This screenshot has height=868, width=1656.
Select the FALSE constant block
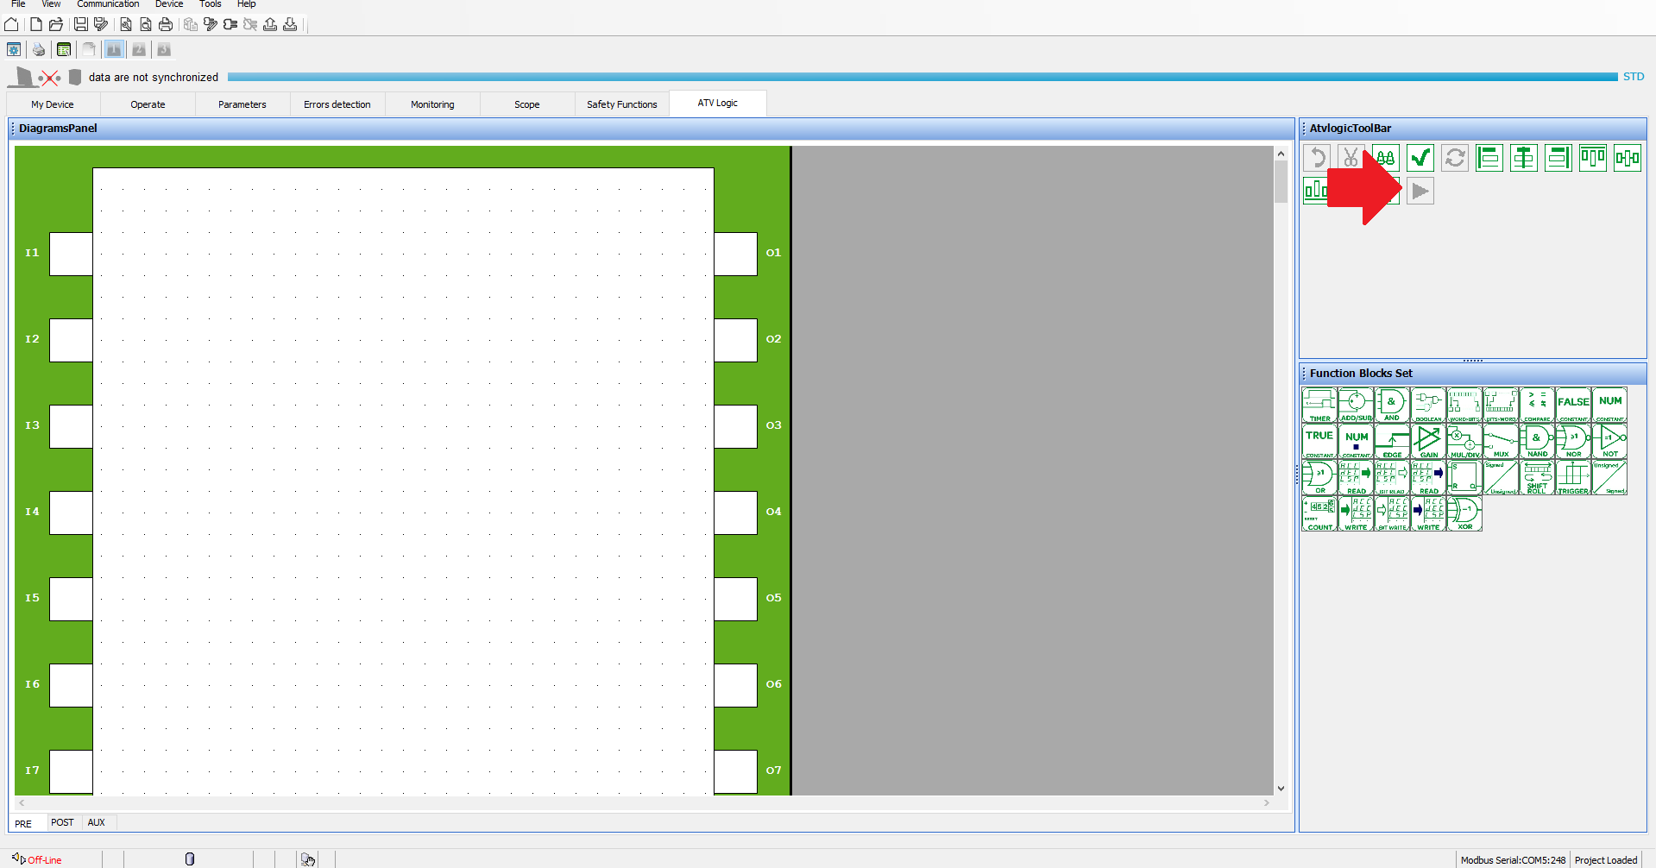click(x=1573, y=405)
